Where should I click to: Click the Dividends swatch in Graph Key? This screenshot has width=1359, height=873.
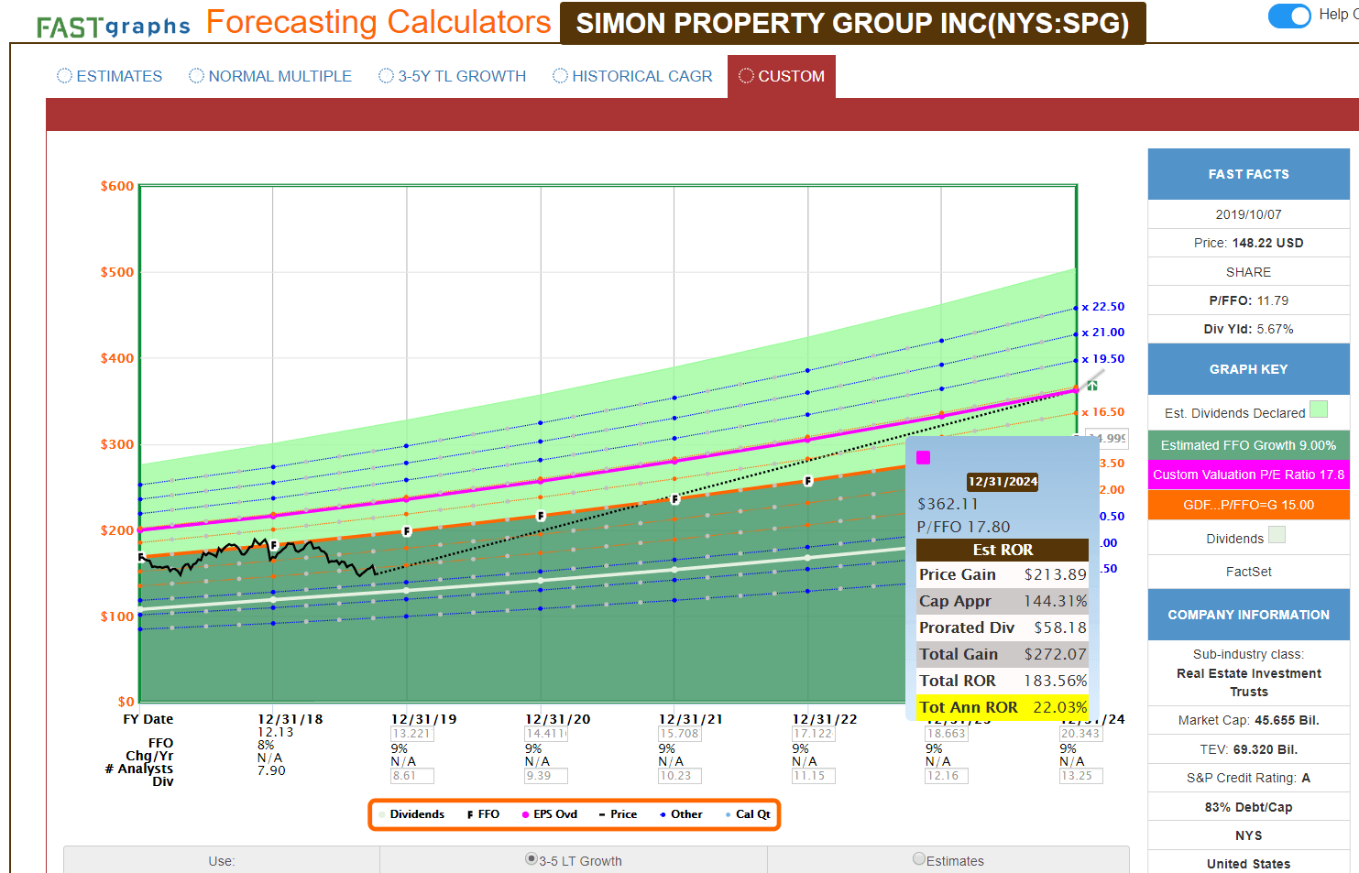(1277, 535)
